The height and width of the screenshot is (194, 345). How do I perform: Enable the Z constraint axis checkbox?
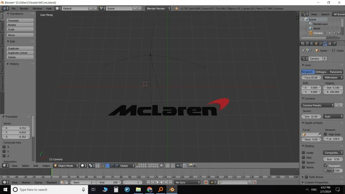(4, 156)
